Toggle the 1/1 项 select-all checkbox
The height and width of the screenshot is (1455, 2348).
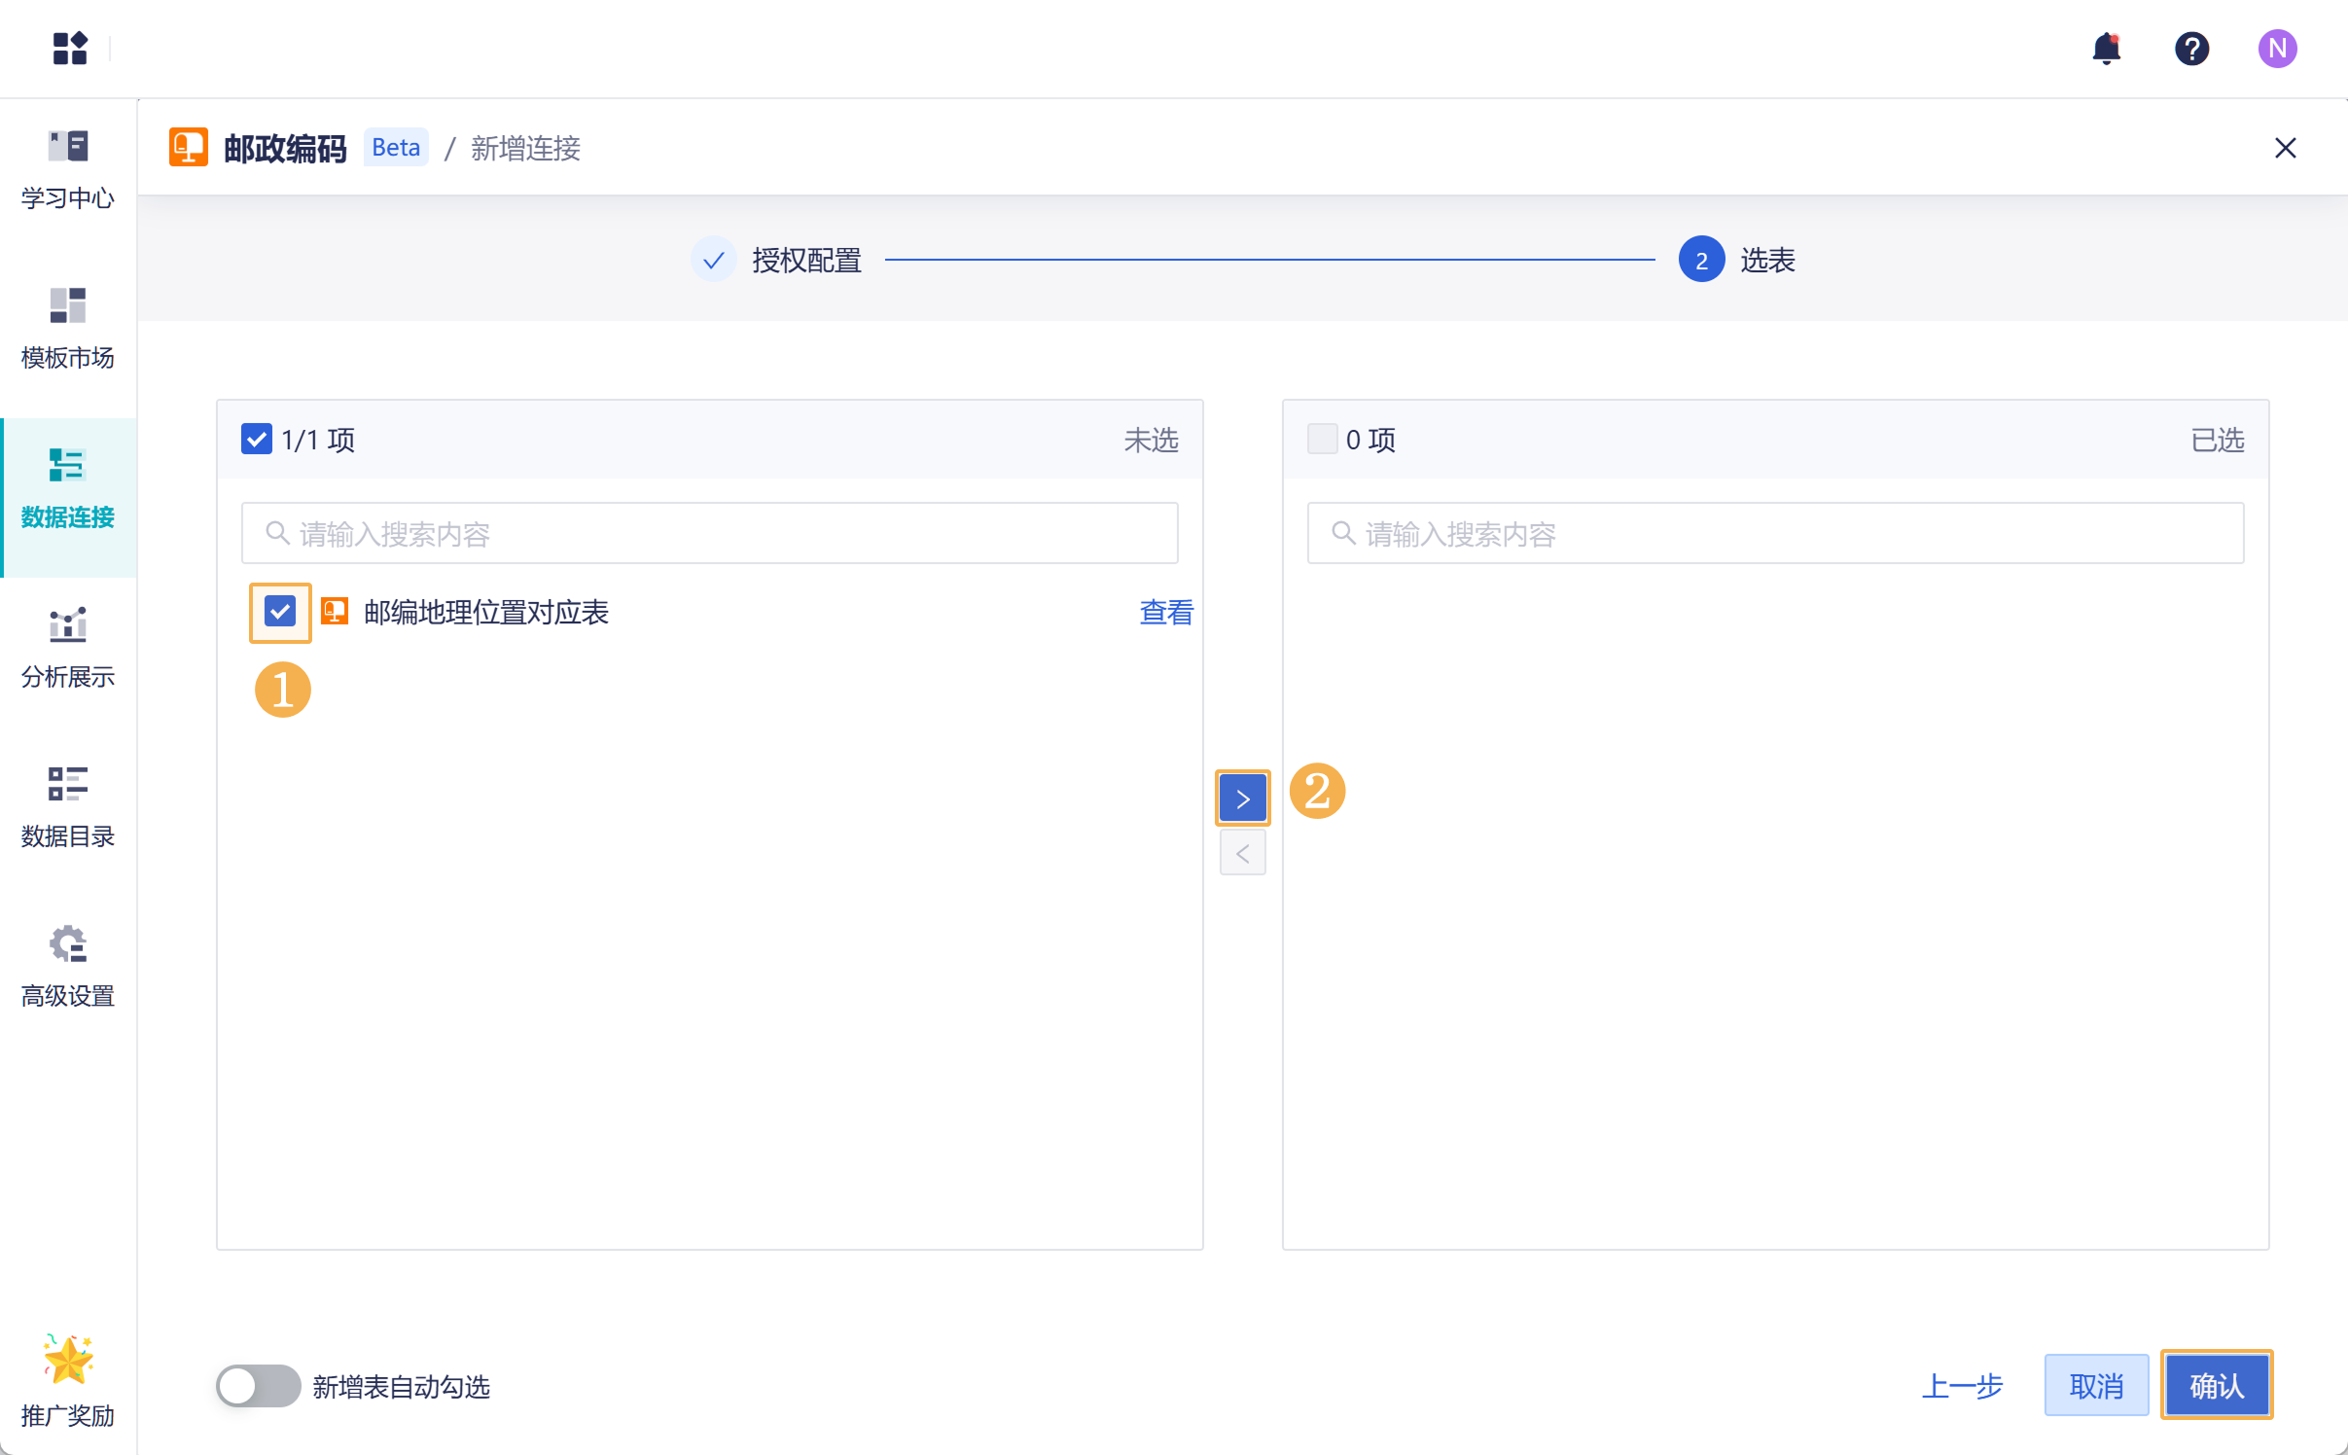[256, 440]
